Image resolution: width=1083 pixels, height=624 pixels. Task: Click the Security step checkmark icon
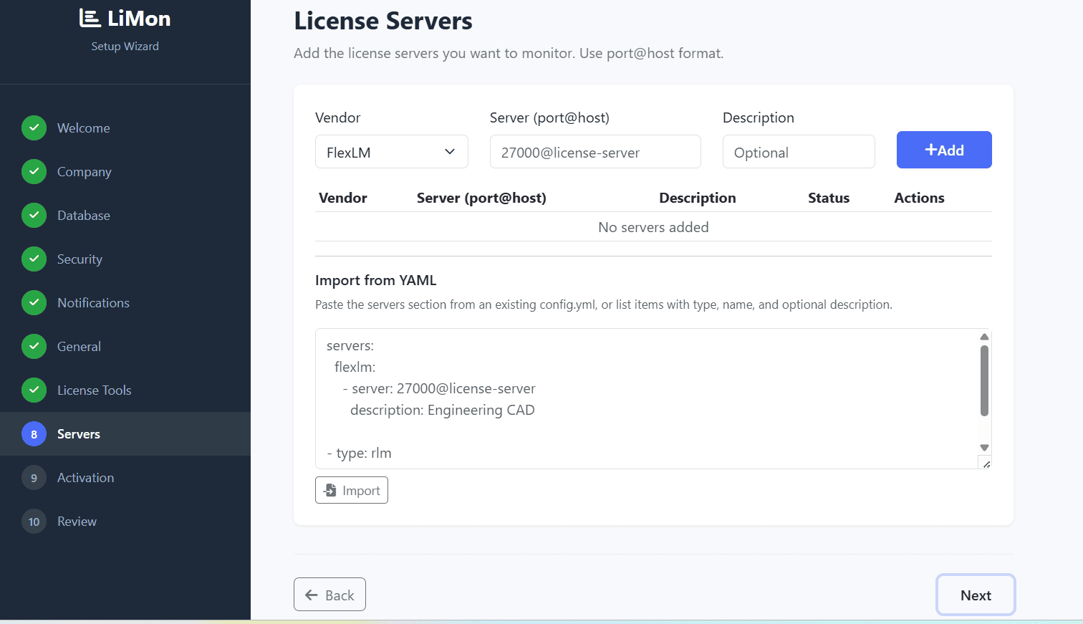point(34,259)
